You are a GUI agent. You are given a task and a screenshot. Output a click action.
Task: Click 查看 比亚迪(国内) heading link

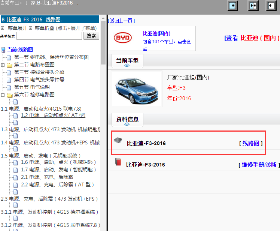[252, 38]
